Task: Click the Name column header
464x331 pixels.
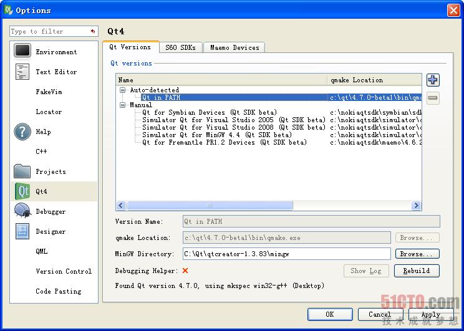Action: tap(221, 80)
